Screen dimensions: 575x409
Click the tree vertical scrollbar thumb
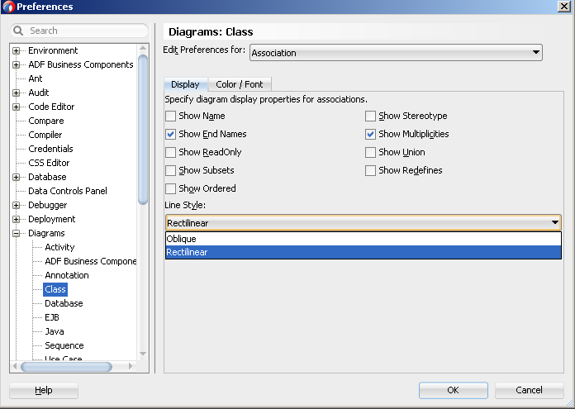click(143, 129)
